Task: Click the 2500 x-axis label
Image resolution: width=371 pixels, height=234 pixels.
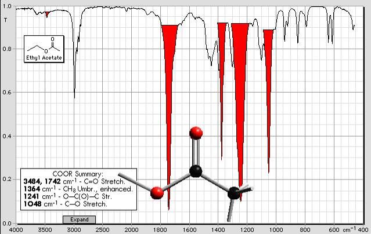Action: click(103, 230)
